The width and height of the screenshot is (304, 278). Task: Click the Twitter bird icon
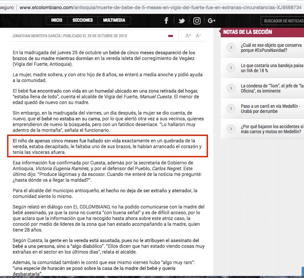pyautogui.click(x=182, y=21)
